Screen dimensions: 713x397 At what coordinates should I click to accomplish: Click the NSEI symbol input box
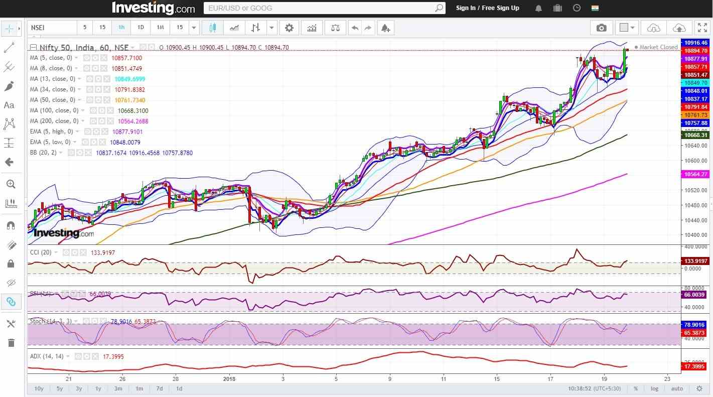pyautogui.click(x=52, y=28)
